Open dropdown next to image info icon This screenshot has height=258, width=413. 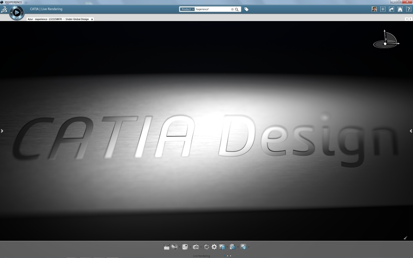click(249, 247)
